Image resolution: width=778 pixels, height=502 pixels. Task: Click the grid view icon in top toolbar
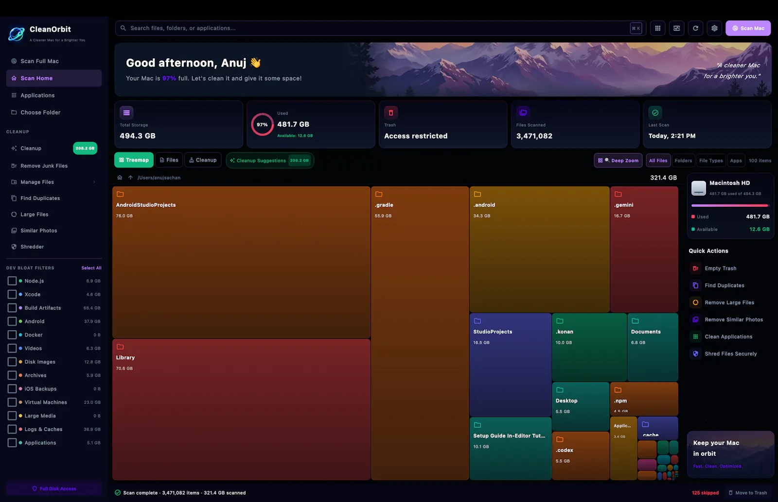click(x=657, y=28)
